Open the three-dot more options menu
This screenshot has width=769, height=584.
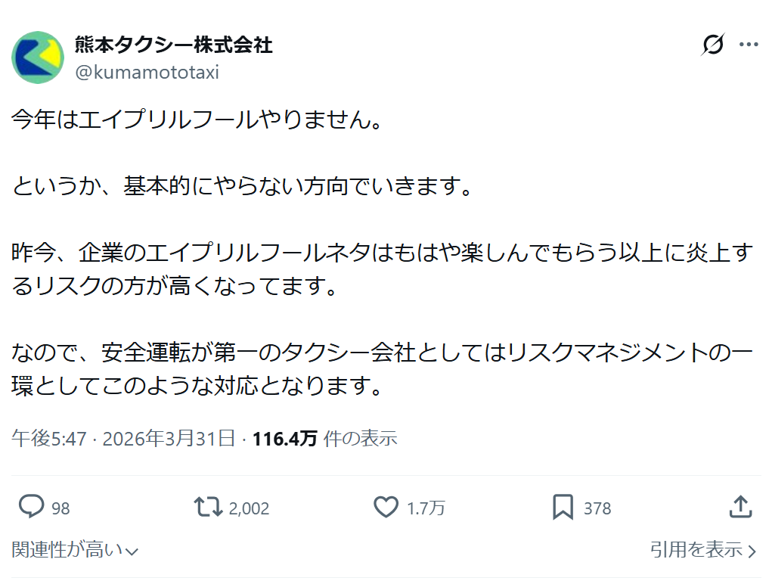(x=748, y=45)
